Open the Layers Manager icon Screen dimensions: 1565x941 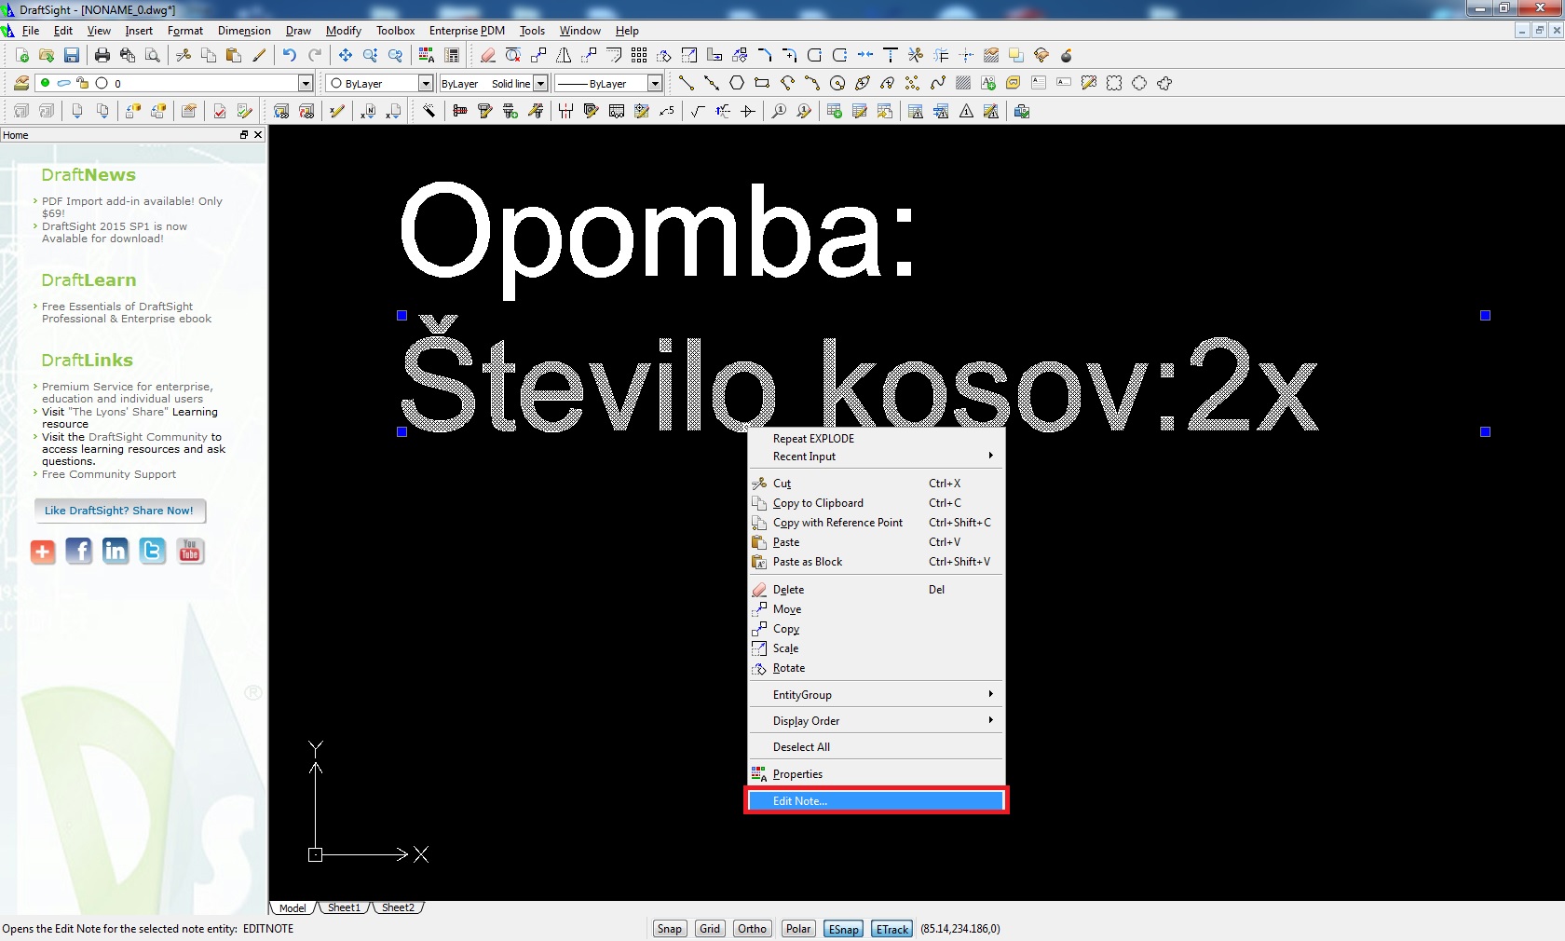point(20,84)
